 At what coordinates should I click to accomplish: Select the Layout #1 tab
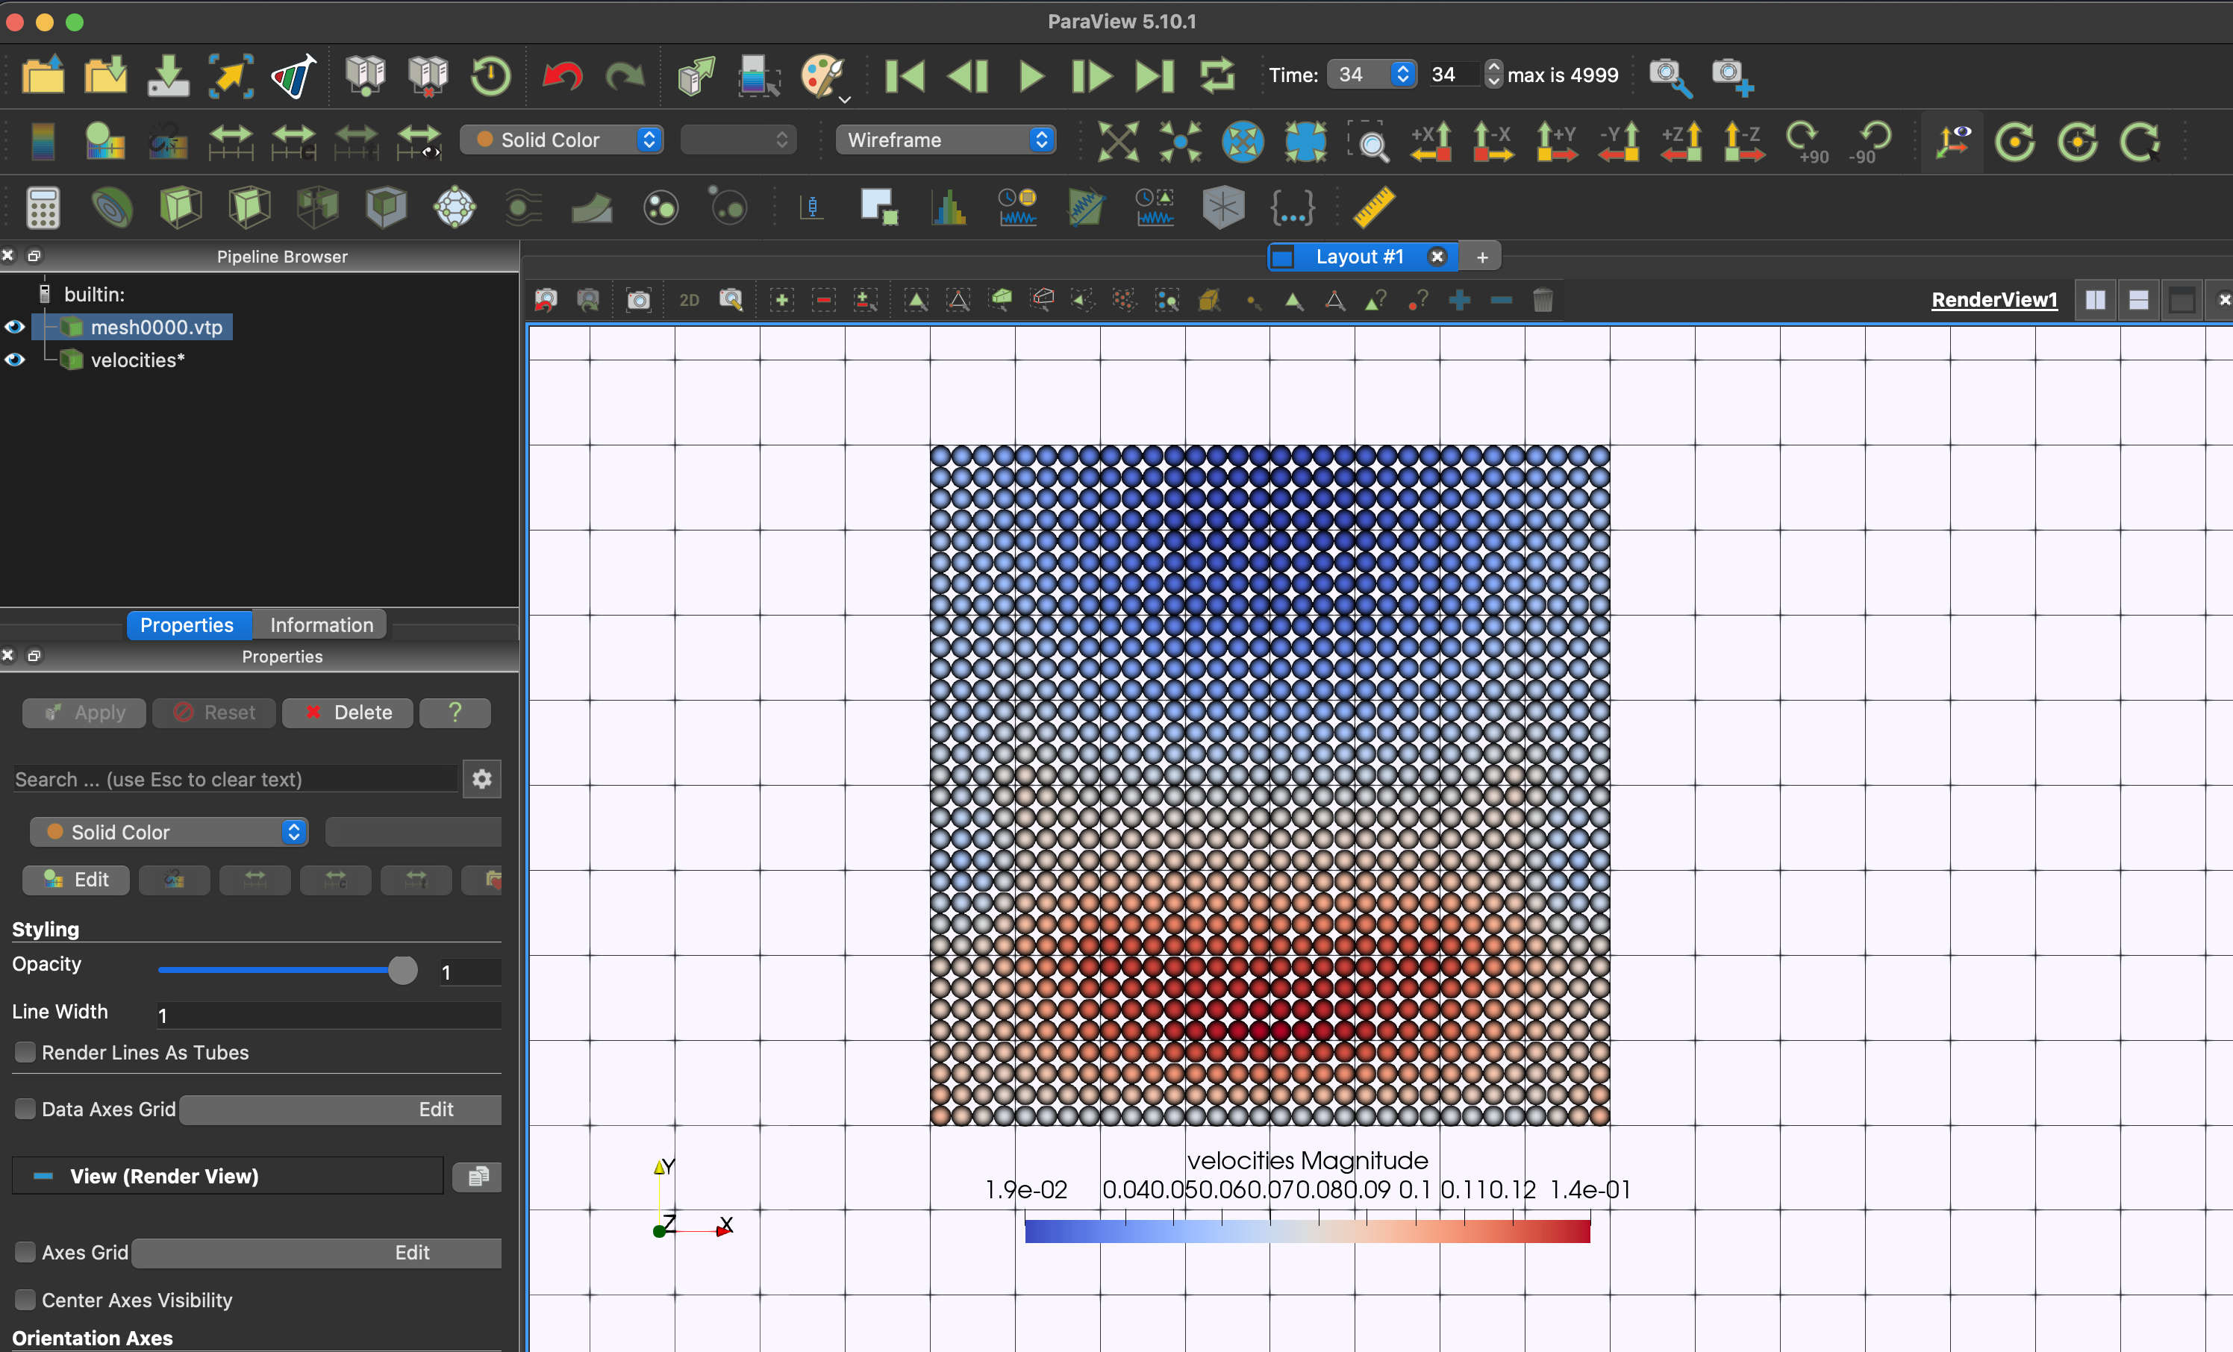click(1358, 257)
